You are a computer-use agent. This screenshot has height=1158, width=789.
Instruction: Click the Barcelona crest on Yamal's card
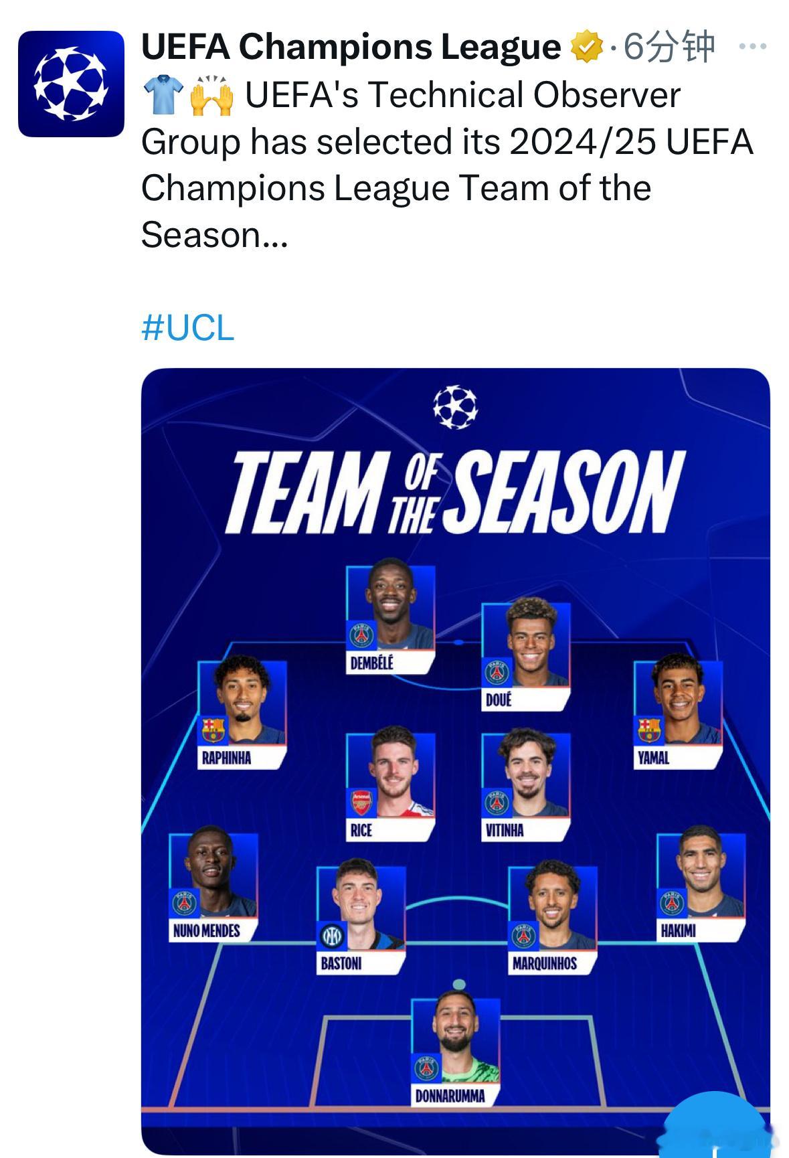coord(648,730)
